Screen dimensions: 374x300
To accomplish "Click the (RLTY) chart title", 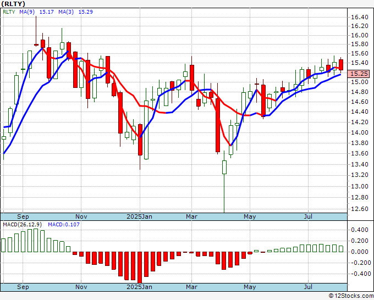I will click(13, 4).
